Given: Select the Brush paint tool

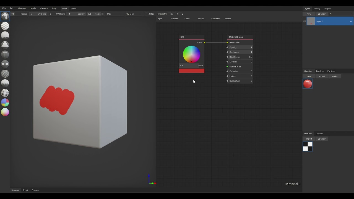Looking at the screenshot, I should click(x=5, y=16).
